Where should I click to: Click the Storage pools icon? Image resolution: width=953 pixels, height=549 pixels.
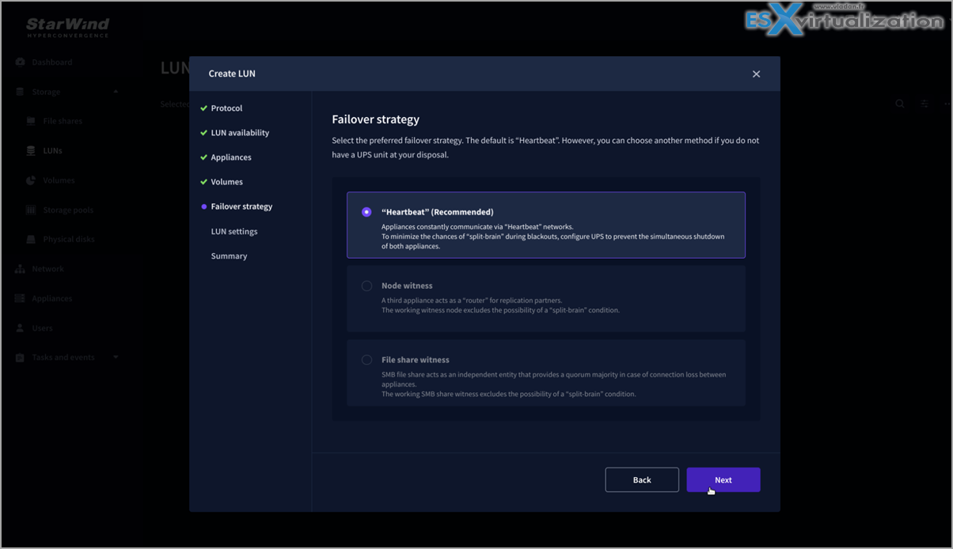(31, 210)
